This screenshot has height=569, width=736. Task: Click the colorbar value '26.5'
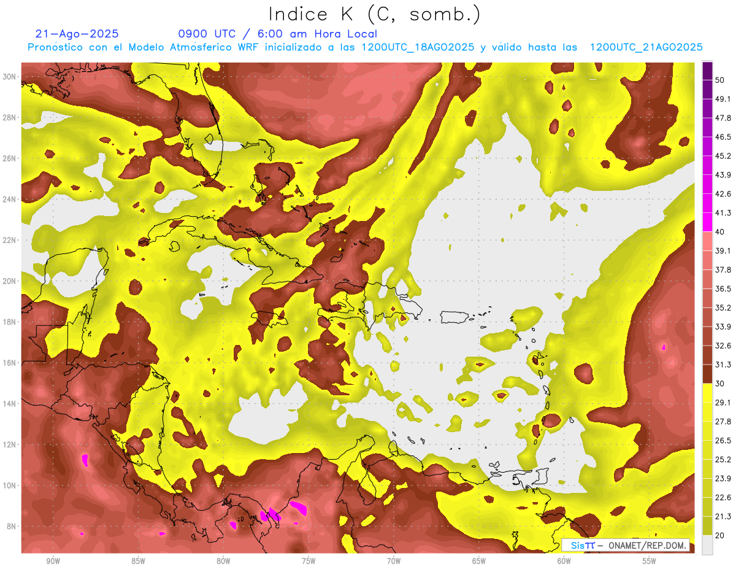coord(723,441)
